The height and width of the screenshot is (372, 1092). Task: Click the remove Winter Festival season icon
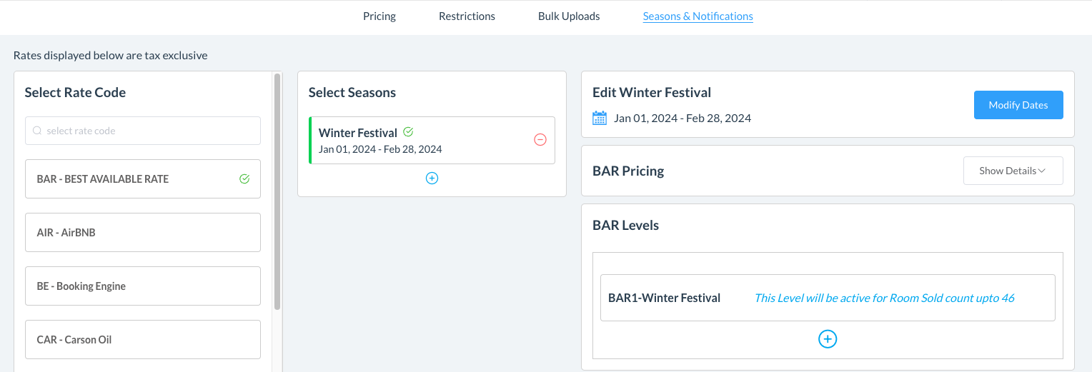[x=540, y=140]
